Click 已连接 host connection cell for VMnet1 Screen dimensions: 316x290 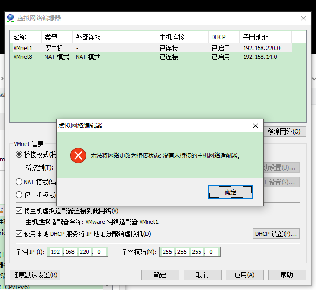[169, 48]
